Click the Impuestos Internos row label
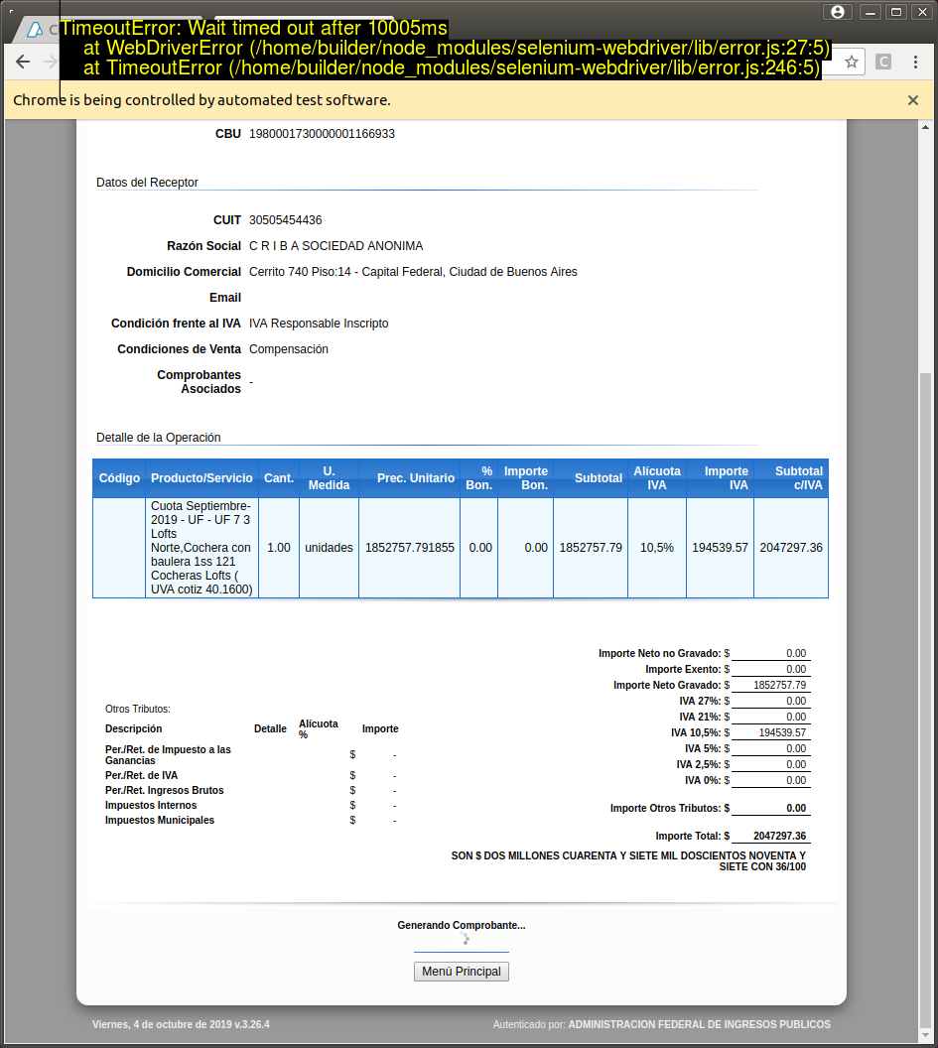This screenshot has width=938, height=1048. [151, 806]
